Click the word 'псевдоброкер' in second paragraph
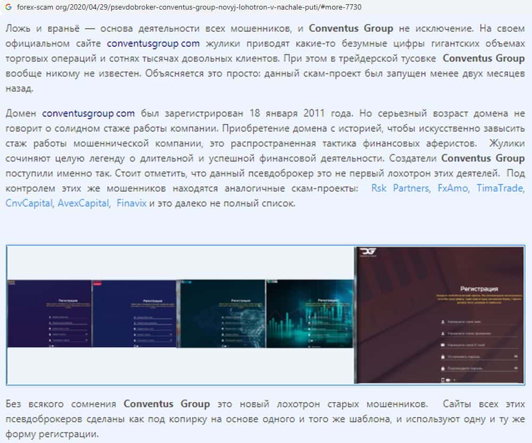 [280, 173]
